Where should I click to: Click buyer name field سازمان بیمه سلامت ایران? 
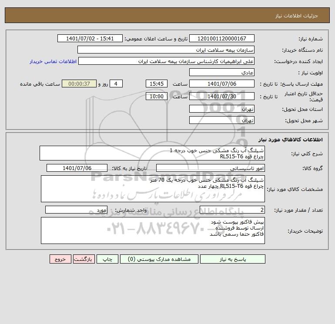tap(166, 50)
